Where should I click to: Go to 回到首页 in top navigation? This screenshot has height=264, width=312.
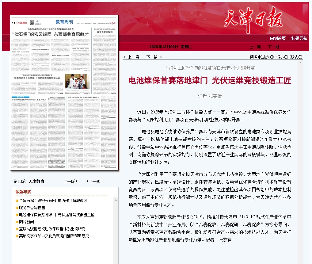tap(278, 38)
